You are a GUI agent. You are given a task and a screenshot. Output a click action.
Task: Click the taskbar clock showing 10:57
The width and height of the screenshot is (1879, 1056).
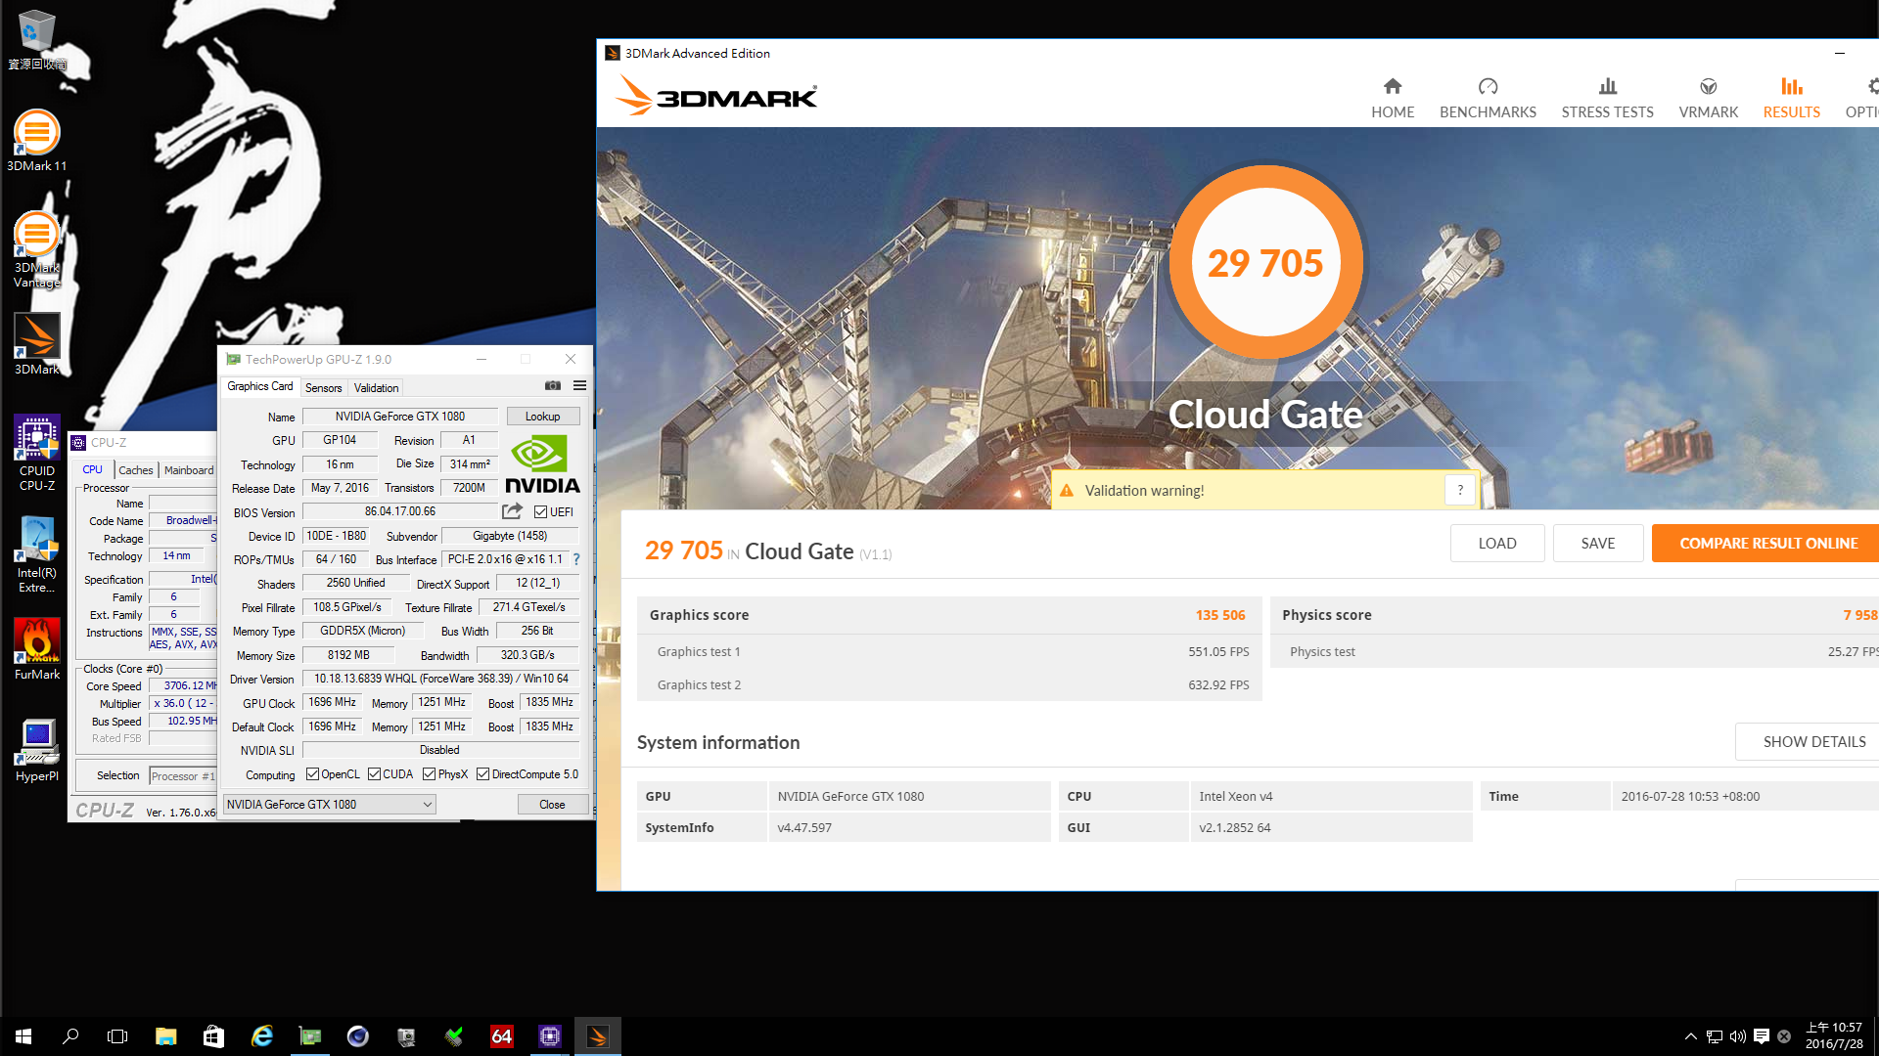(1834, 1036)
